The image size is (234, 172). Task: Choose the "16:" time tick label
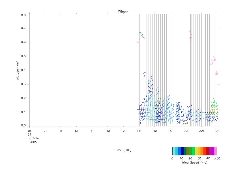tap(154, 131)
